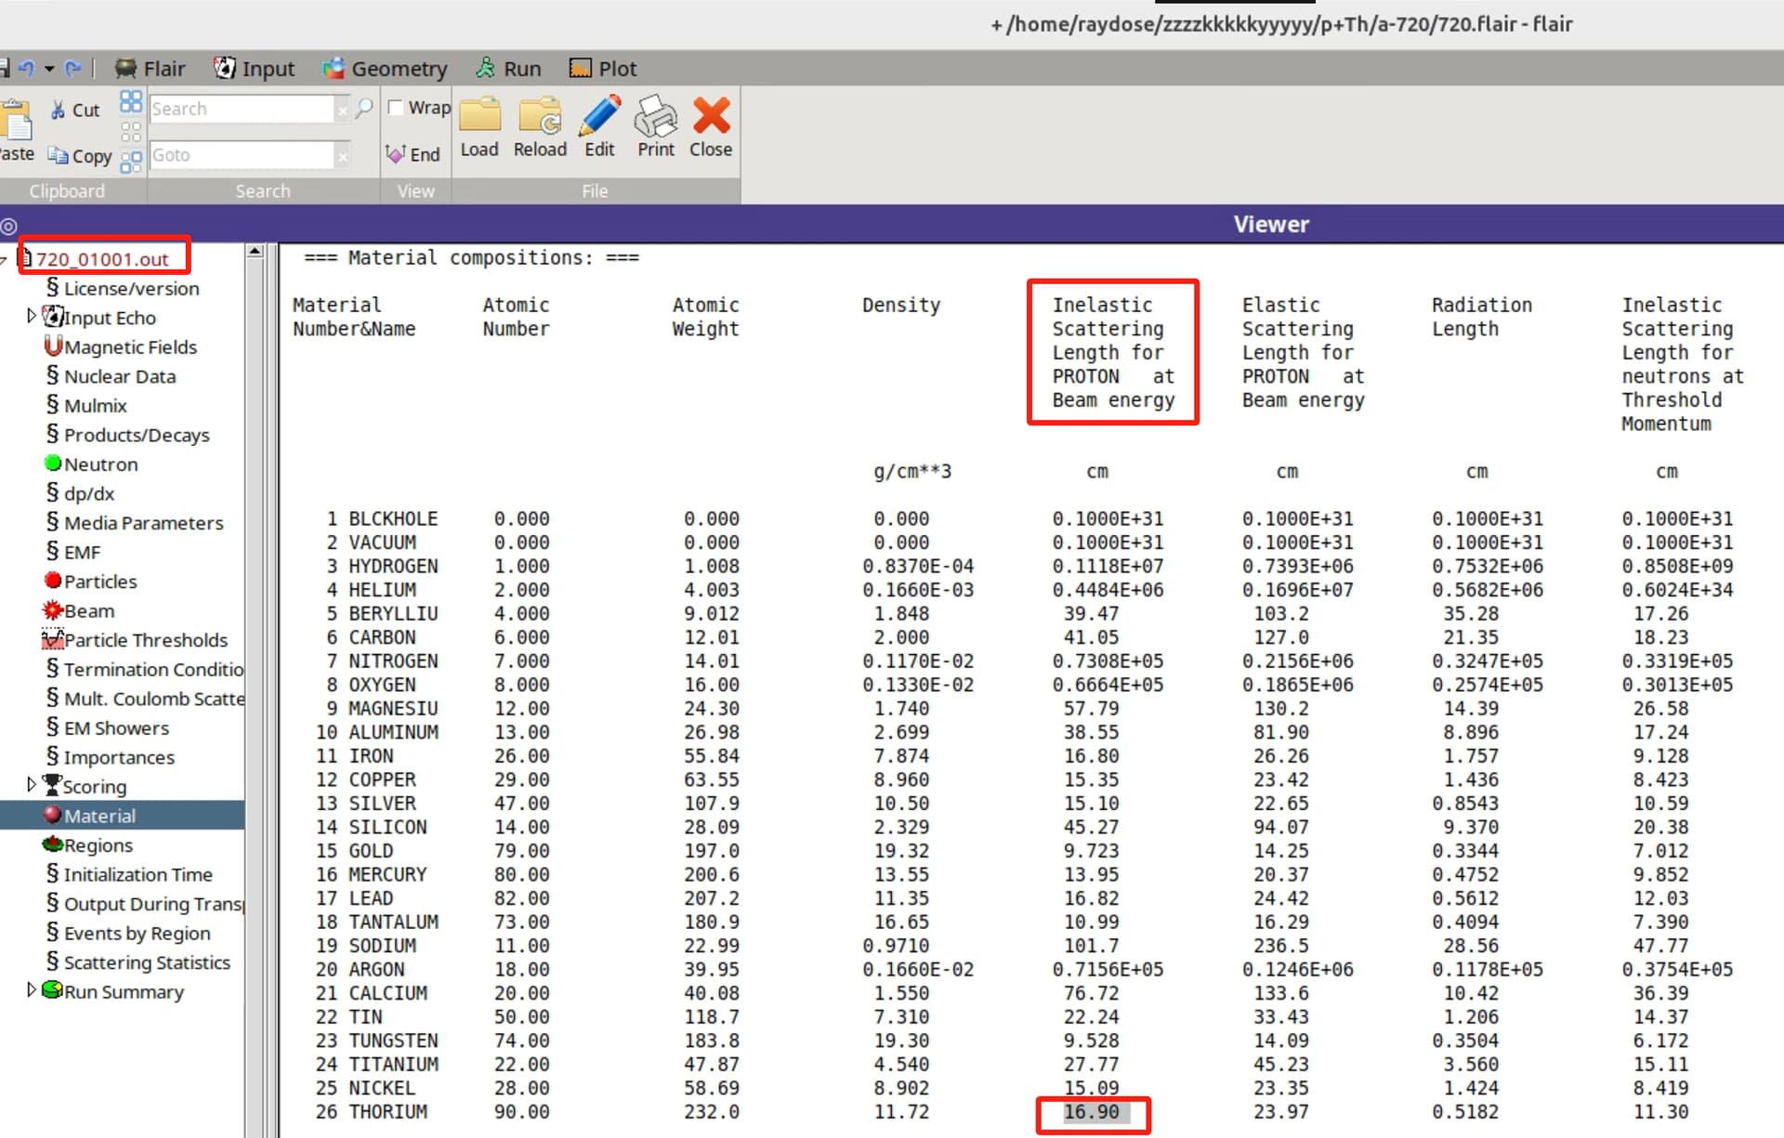Screen dimensions: 1784x1138
Task: Select the Products/Decays section
Action: tap(127, 435)
